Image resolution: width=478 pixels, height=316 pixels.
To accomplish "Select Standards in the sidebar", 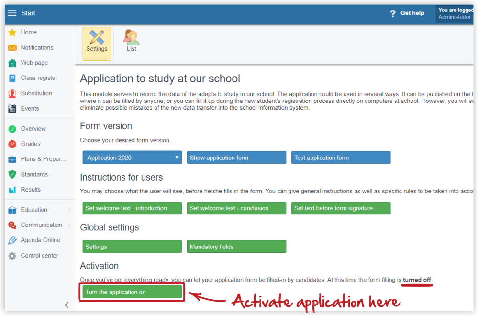I will click(x=34, y=174).
